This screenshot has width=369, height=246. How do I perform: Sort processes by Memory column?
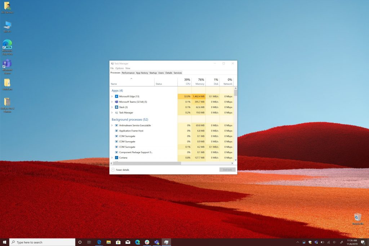[200, 84]
